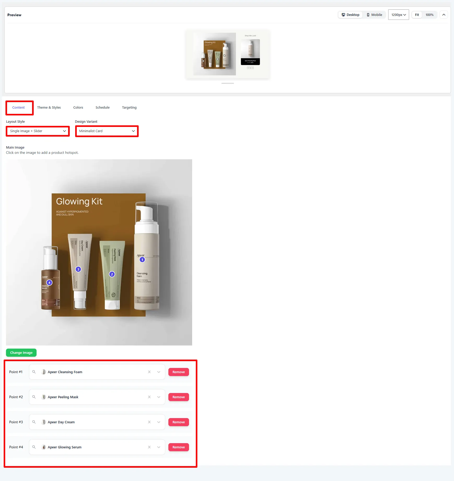Select hotspot marker 3 on Day Cream
This screenshot has height=481, width=454.
78,269
